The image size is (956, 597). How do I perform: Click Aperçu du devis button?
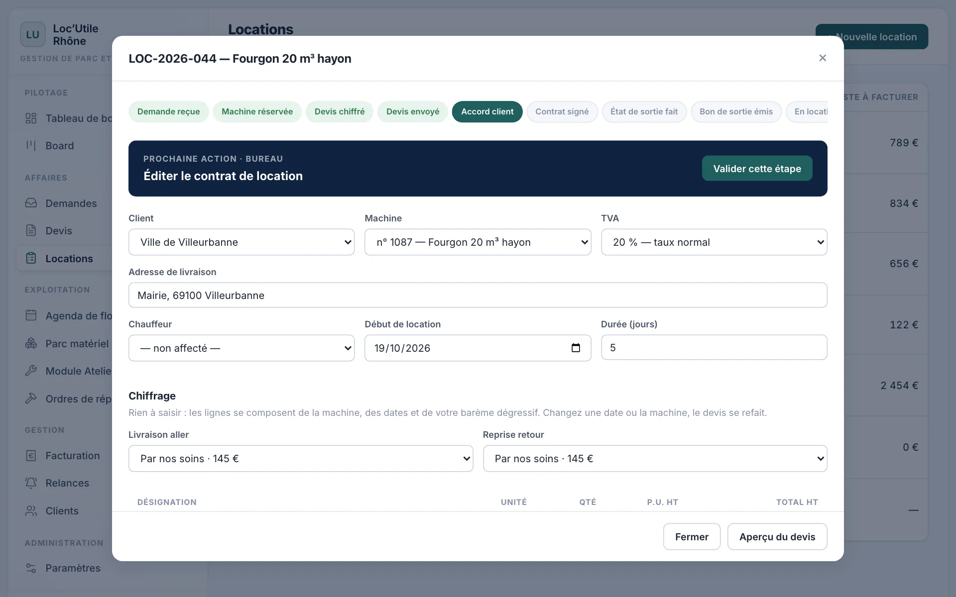(777, 536)
